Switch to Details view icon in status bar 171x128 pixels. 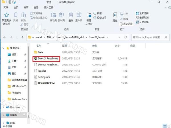tap(165, 126)
